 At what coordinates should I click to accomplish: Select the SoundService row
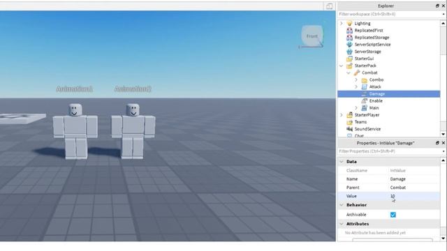(389, 129)
